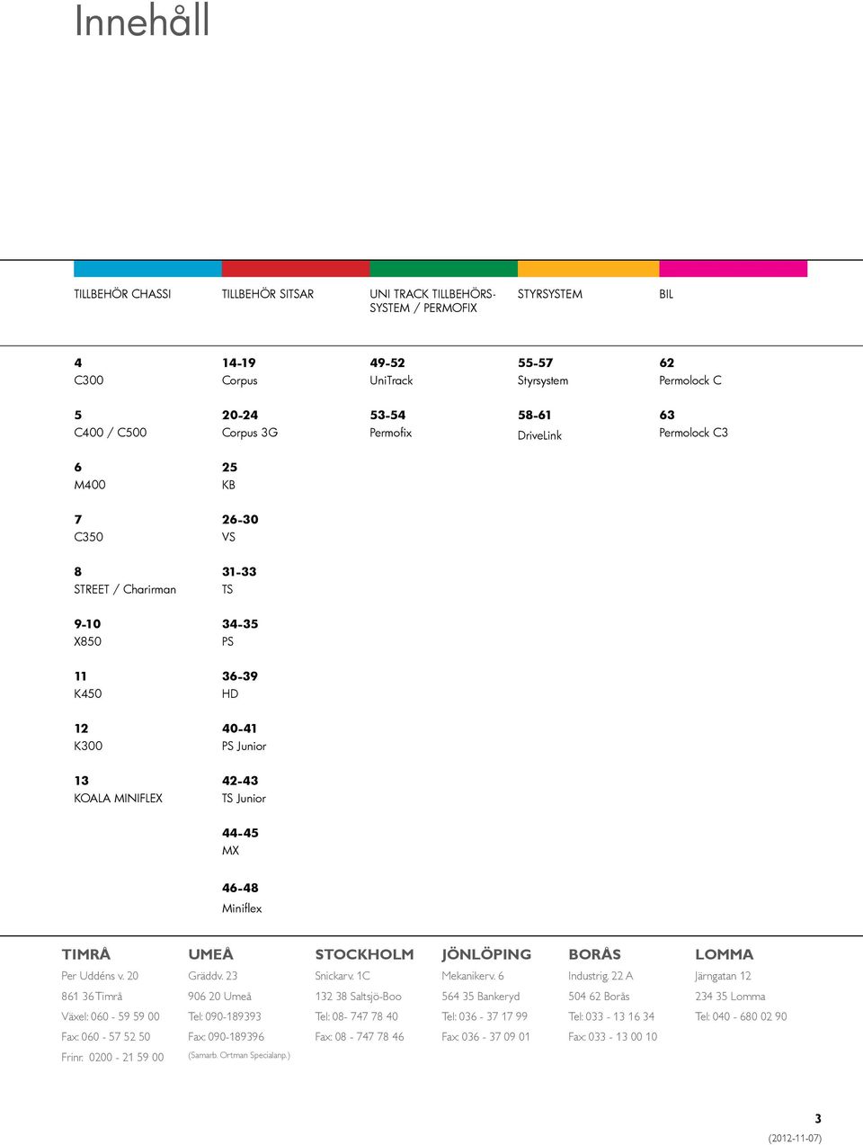863x1145 pixels.
Task: Select the 'Permolock C' entry on page 62
Action: click(690, 380)
